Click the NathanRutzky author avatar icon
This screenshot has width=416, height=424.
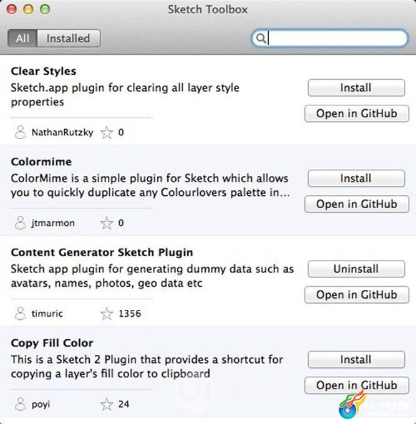click(21, 132)
